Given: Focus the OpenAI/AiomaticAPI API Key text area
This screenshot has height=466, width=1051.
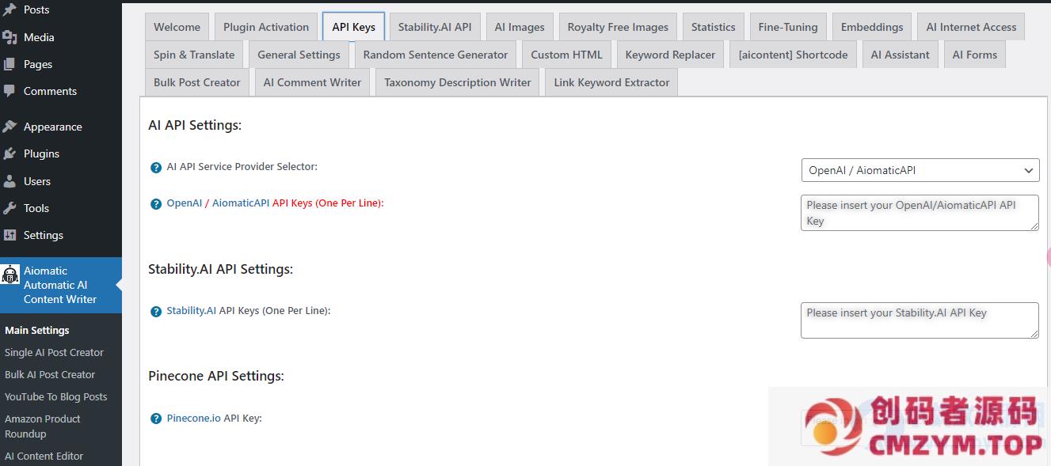Looking at the screenshot, I should (x=919, y=213).
